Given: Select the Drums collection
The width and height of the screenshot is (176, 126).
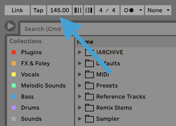Looking at the screenshot, I should 30,108.
